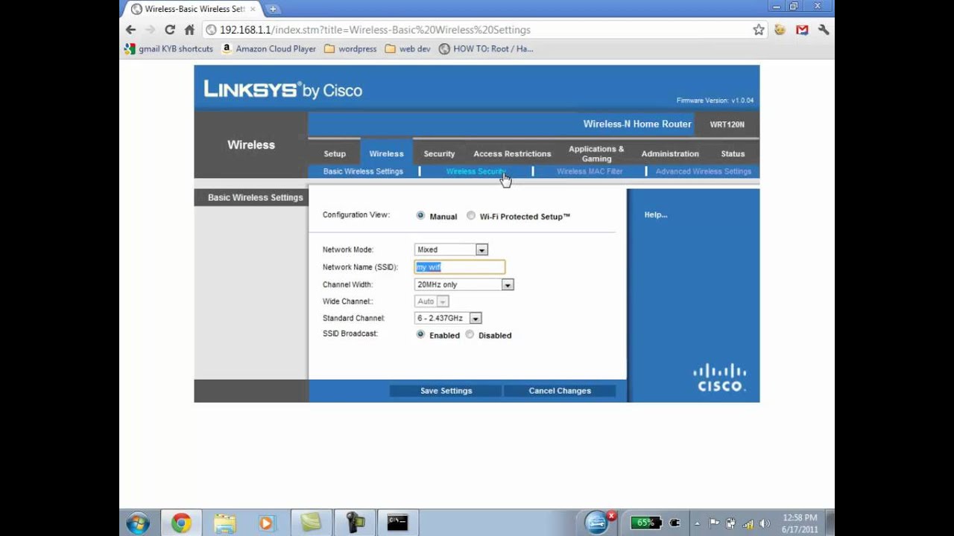Open the Gmail extension icon
This screenshot has width=954, height=536.
[802, 30]
